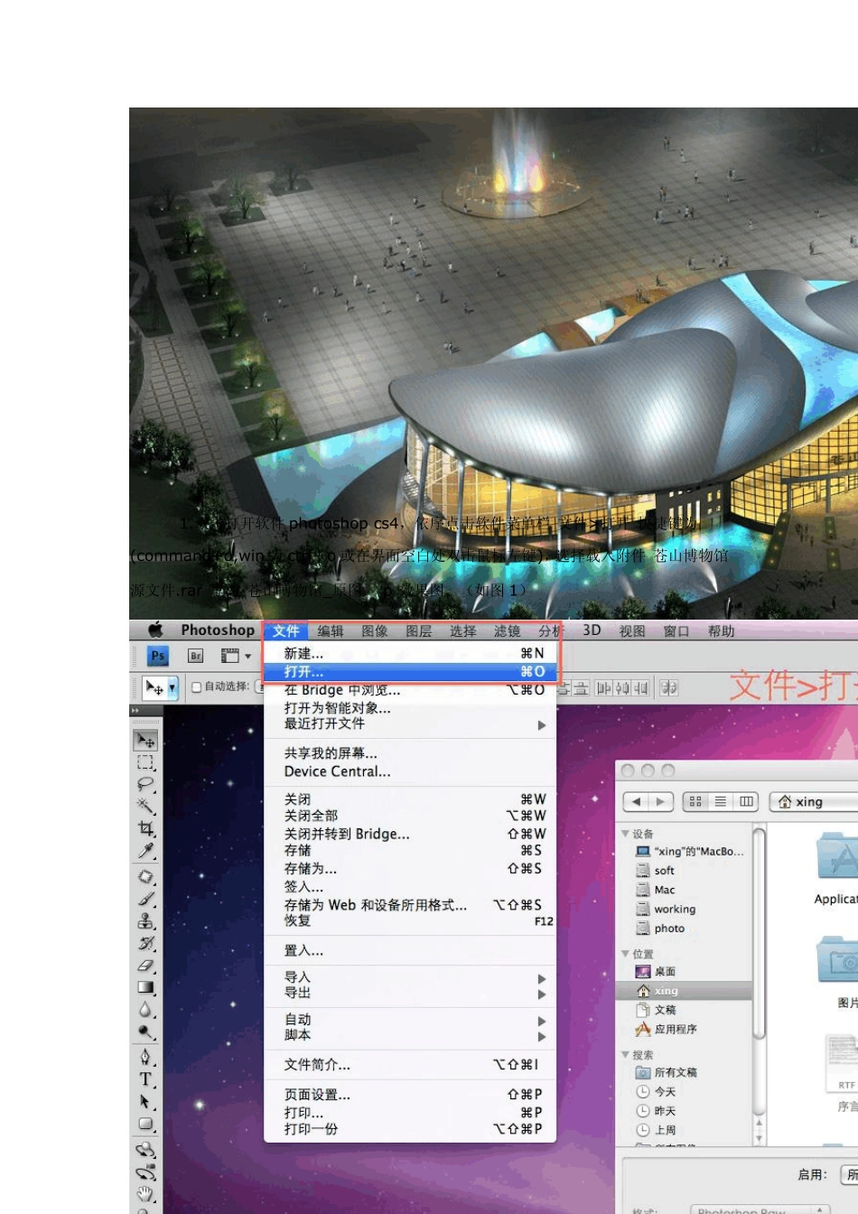This screenshot has height=1214, width=858.
Task: Collapse the 设备 sidebar section
Action: coord(626,834)
